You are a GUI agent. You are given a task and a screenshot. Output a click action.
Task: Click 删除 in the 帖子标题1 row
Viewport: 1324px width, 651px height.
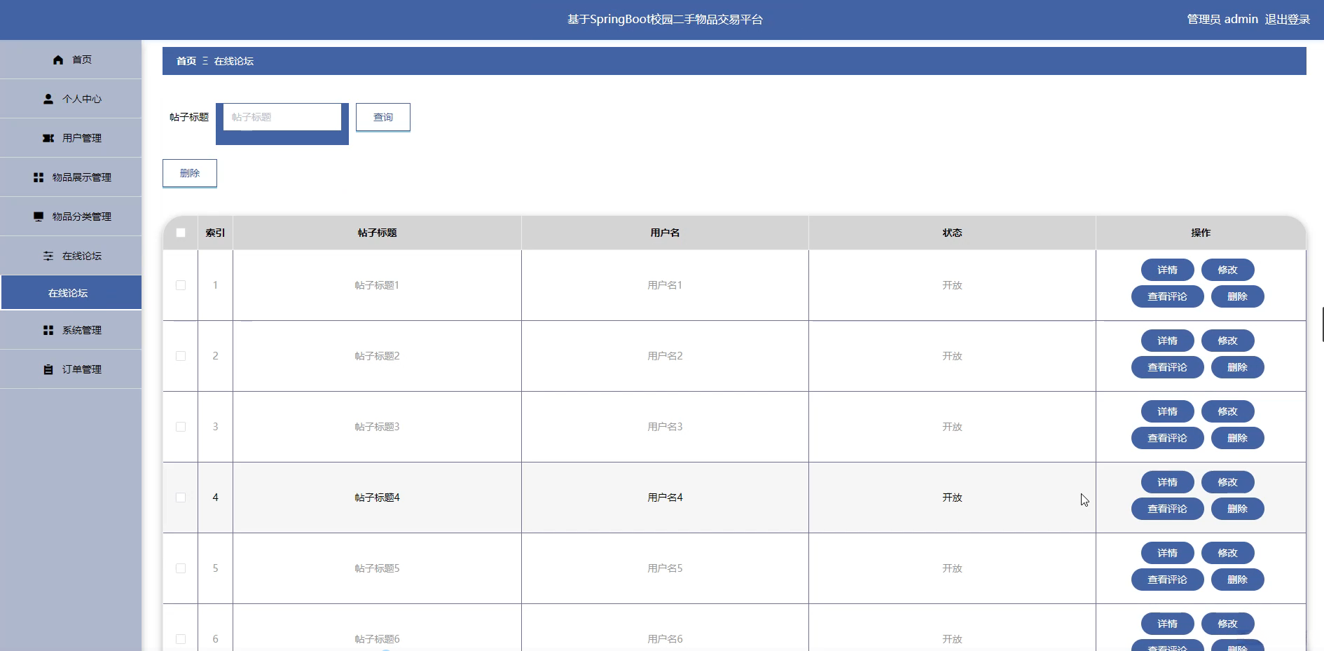point(1238,296)
